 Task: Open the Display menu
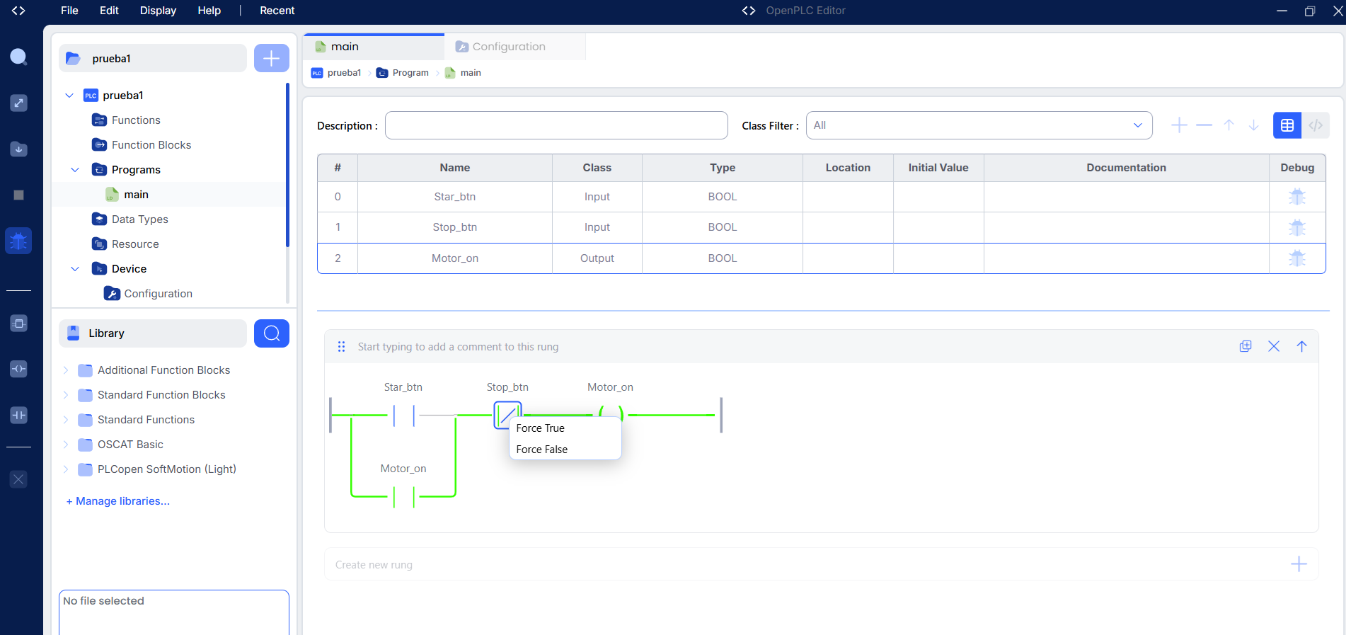coord(158,11)
